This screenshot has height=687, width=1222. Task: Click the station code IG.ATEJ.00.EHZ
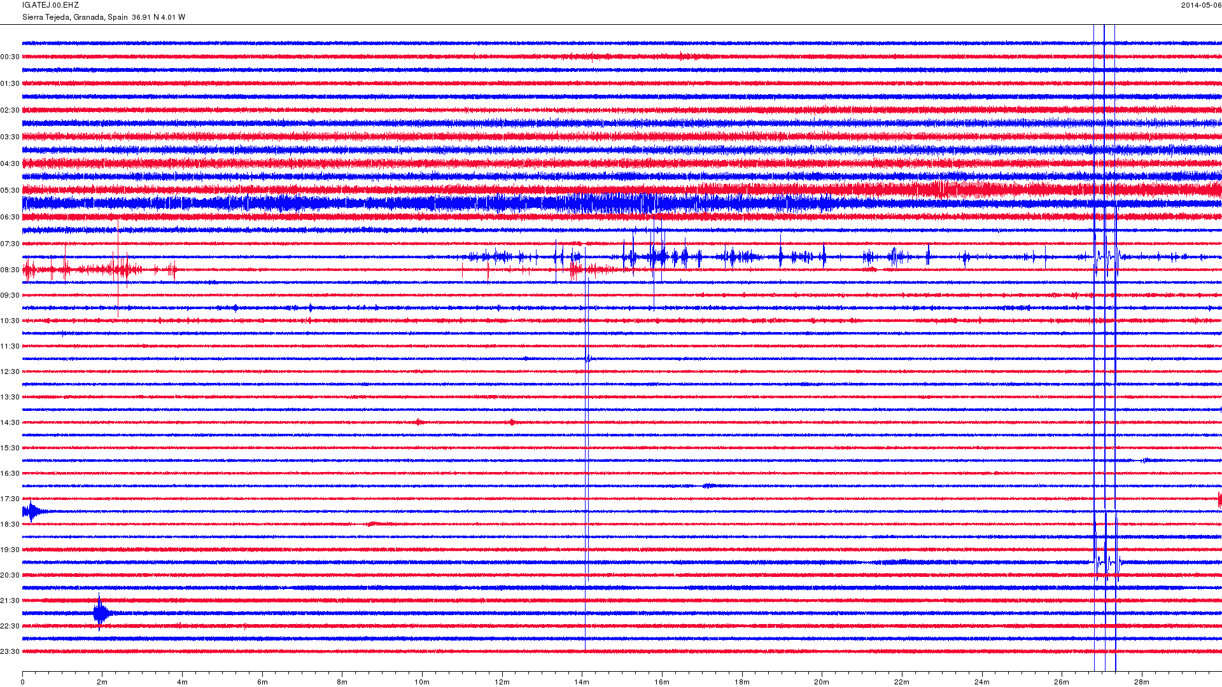50,5
